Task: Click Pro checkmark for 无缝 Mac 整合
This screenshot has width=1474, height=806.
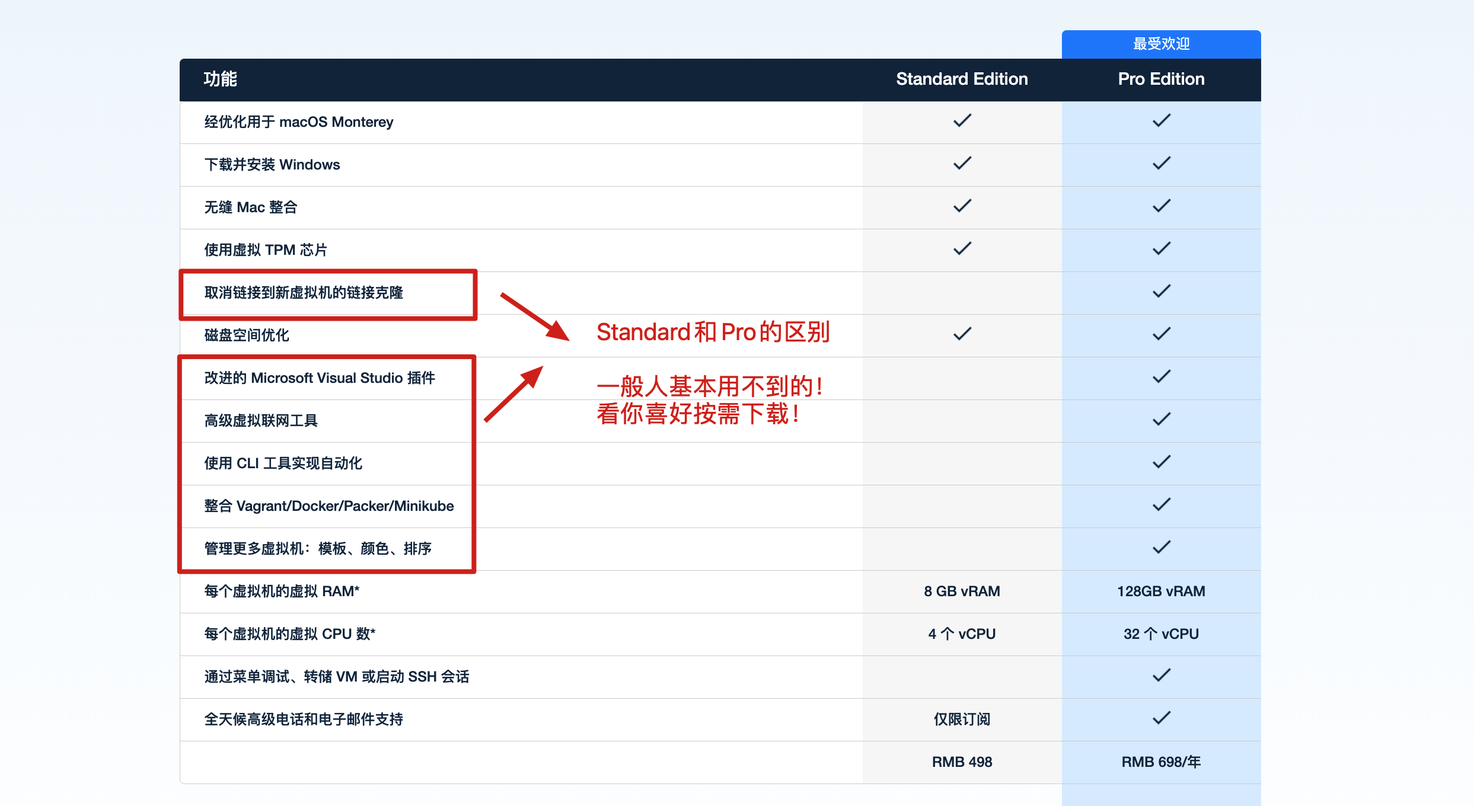Action: 1162,206
